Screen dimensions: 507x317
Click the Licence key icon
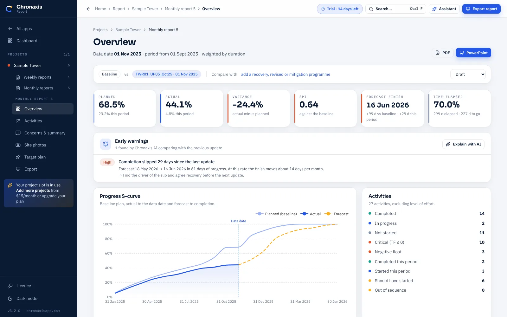point(10,286)
